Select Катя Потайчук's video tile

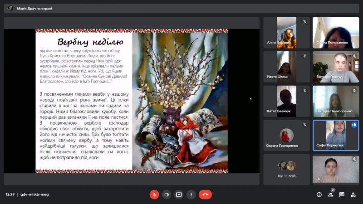pos(286,101)
